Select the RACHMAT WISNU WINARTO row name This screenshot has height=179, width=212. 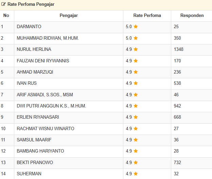46,129
